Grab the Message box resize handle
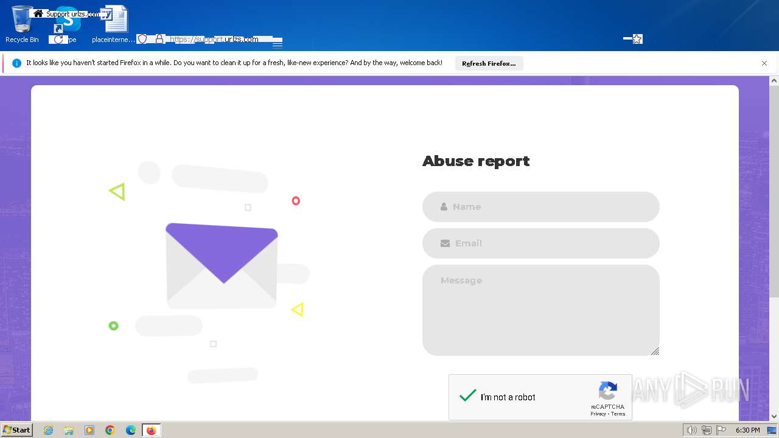The height and width of the screenshot is (438, 779). coord(655,351)
